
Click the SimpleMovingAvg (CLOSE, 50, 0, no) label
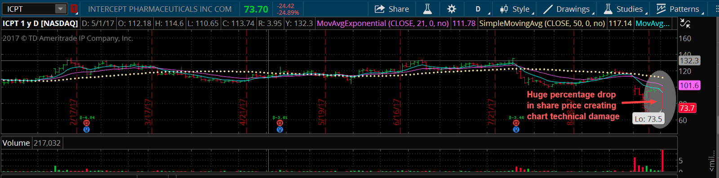coord(542,23)
